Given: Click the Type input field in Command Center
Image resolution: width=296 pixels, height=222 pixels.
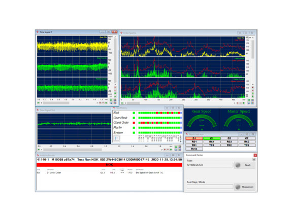Looking at the screenshot, I should point(210,165).
